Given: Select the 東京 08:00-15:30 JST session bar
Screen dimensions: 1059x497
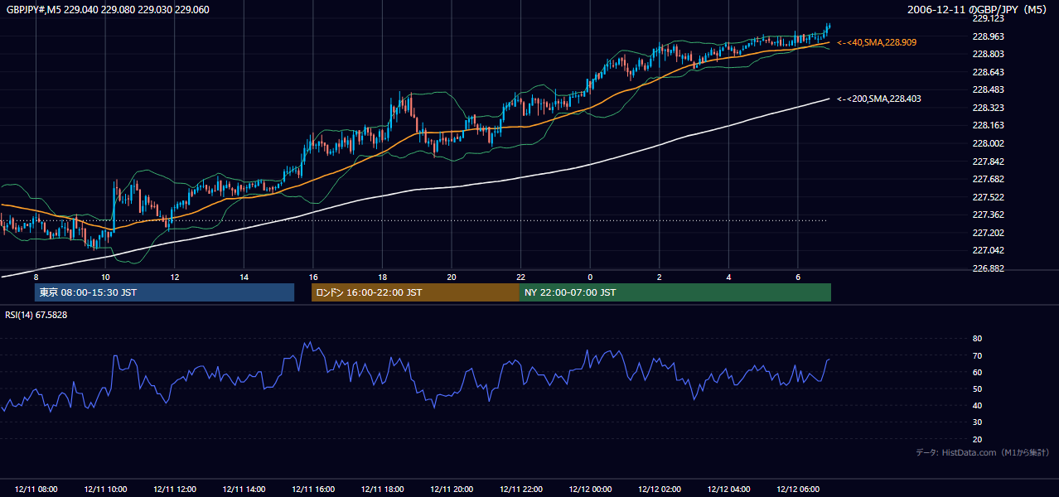Looking at the screenshot, I should coord(164,292).
